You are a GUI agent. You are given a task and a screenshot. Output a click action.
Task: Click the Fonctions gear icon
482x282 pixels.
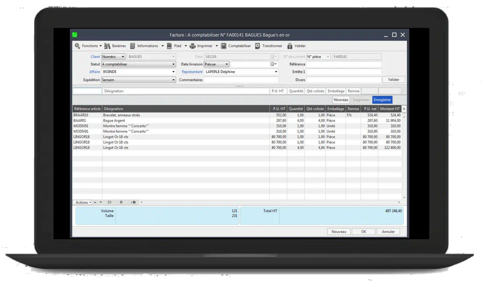pyautogui.click(x=77, y=46)
